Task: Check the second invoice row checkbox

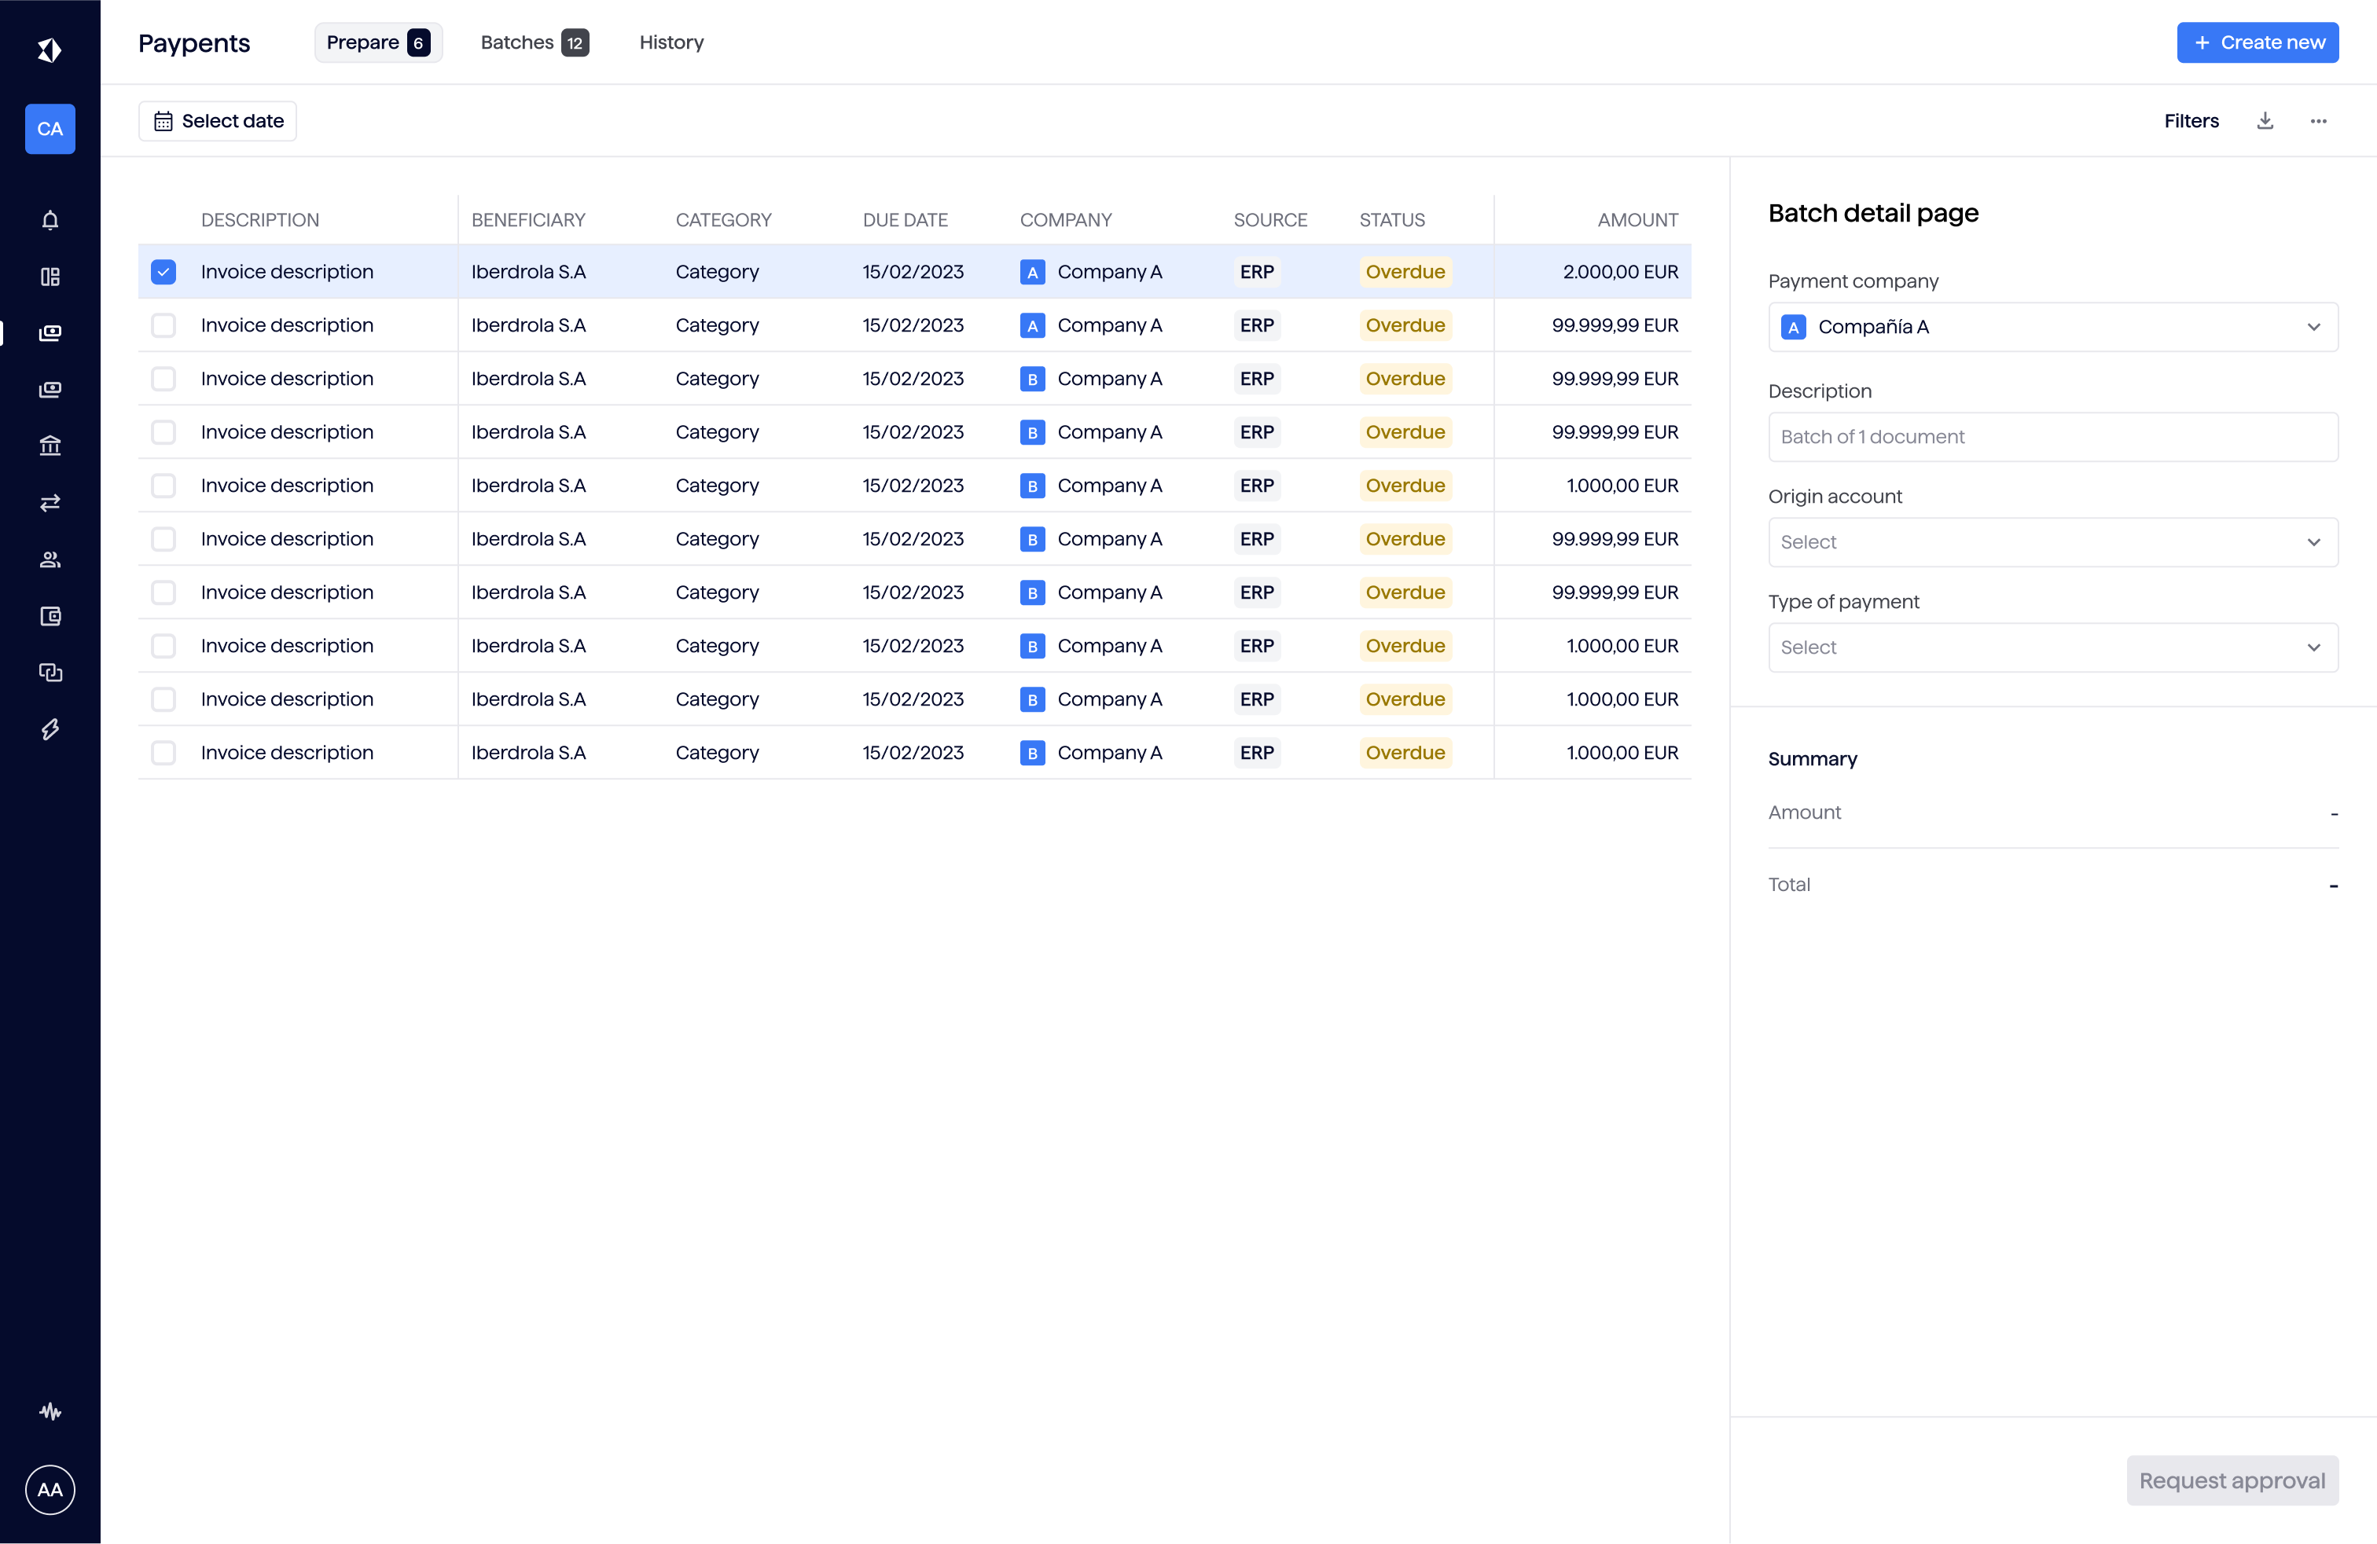Action: [163, 325]
